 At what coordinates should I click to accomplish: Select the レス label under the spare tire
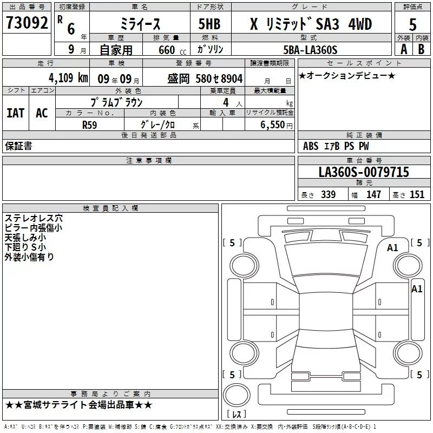pos(236,415)
